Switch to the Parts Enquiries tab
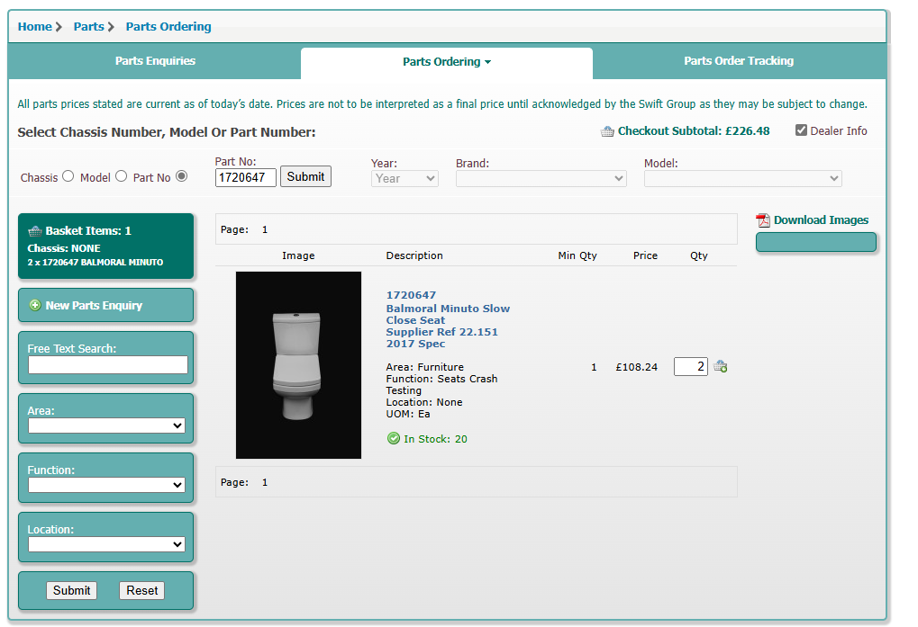 155,61
